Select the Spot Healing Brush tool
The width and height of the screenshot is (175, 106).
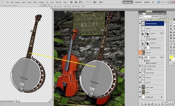[x=171, y=33]
